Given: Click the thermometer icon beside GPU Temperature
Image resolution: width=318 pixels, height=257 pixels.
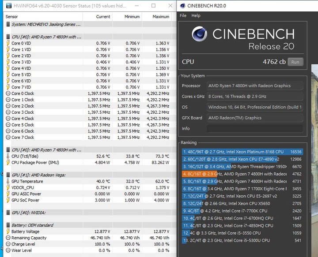Looking at the screenshot, I should pyautogui.click(x=8, y=181).
